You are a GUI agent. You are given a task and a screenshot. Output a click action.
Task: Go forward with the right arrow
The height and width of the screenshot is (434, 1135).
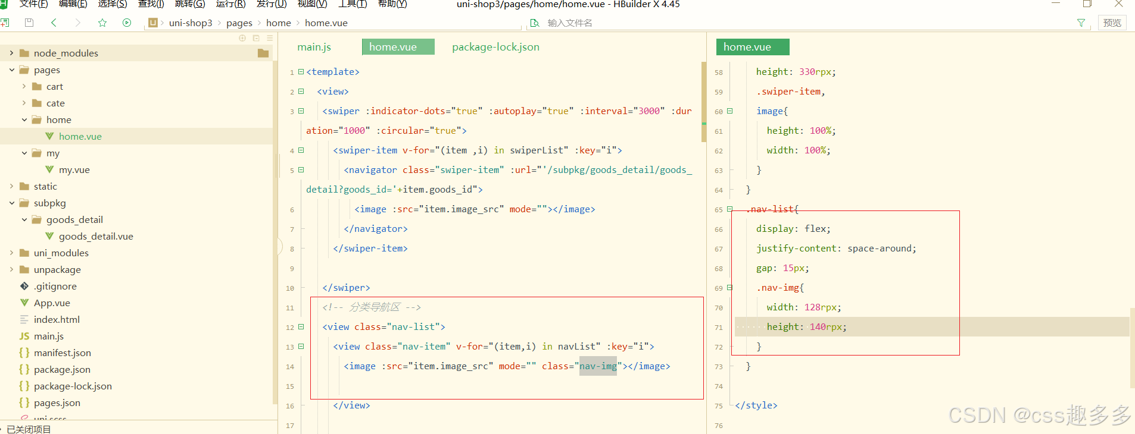pyautogui.click(x=77, y=23)
